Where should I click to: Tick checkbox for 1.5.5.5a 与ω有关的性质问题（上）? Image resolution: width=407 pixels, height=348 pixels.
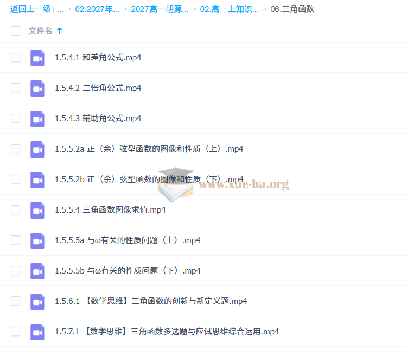16,240
